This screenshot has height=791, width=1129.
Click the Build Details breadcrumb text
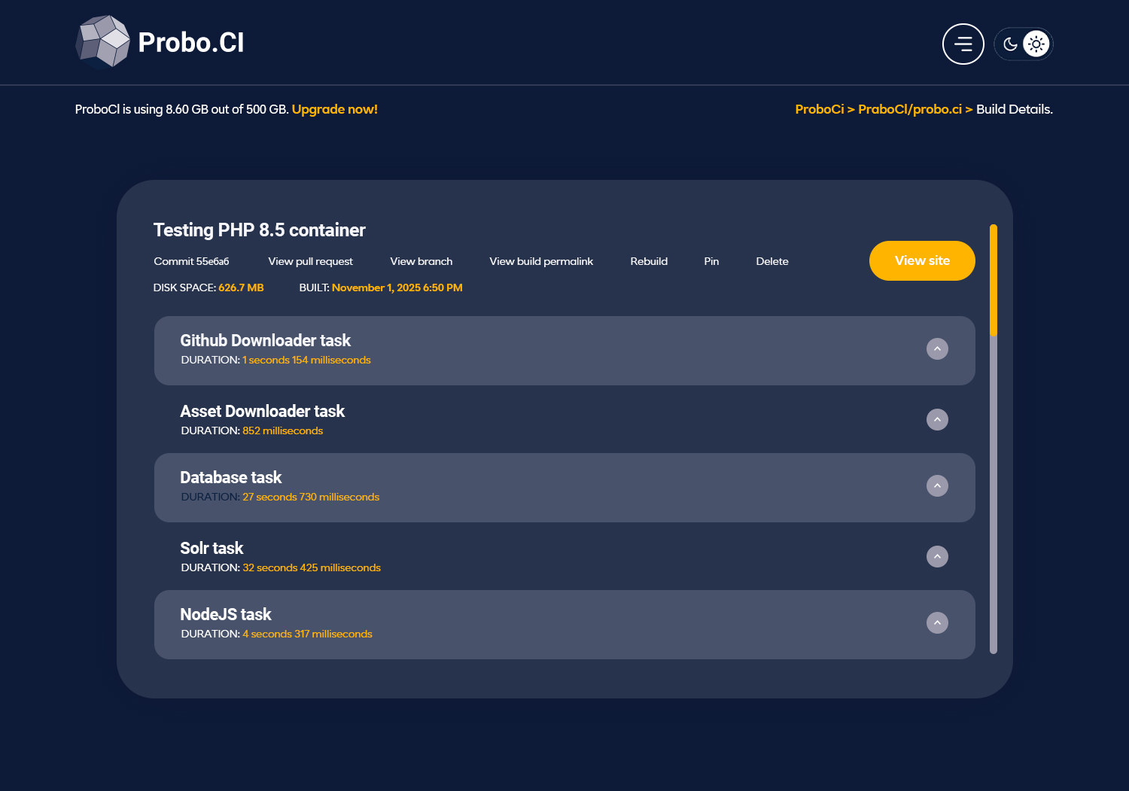click(1015, 109)
